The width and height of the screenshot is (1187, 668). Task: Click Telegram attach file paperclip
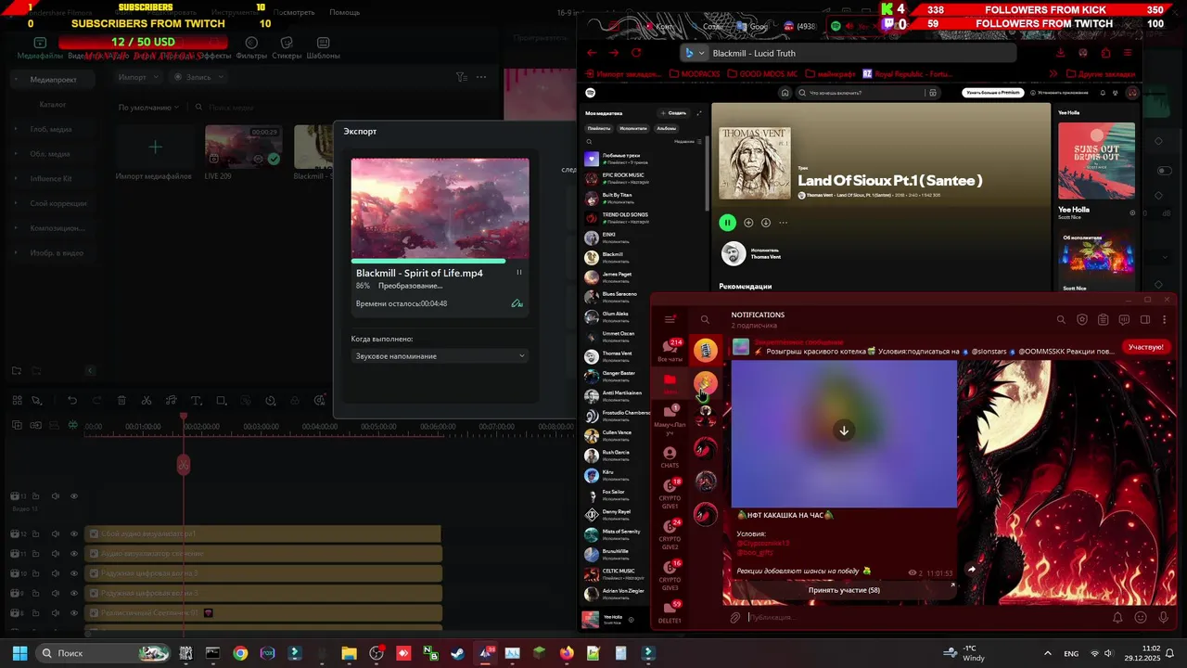pos(735,617)
